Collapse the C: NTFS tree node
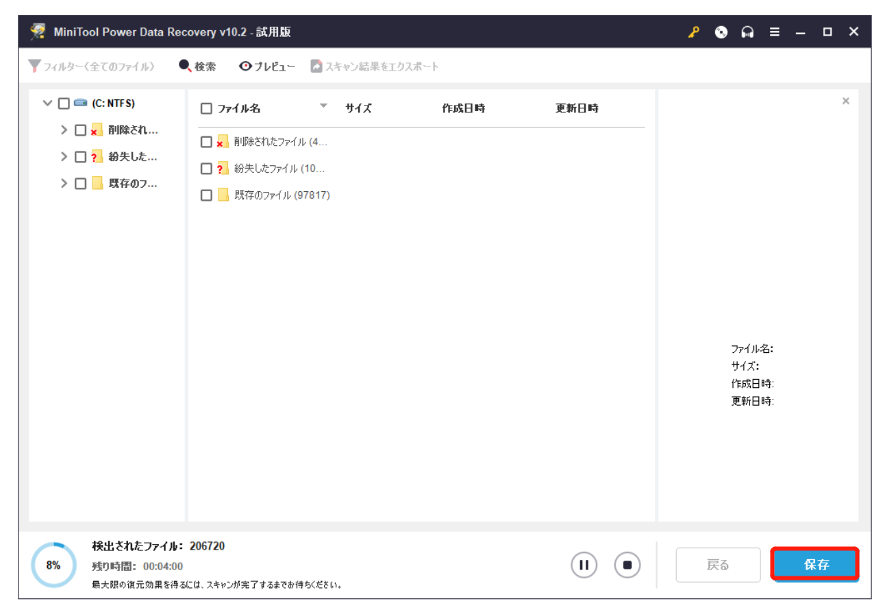885x612 pixels. pyautogui.click(x=47, y=103)
